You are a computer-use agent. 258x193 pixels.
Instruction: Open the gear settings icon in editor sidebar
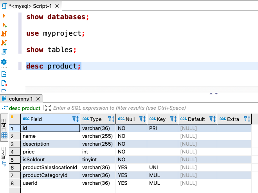coord(4,62)
